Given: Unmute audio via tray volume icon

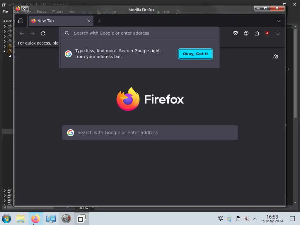Looking at the screenshot, I should click(x=247, y=219).
